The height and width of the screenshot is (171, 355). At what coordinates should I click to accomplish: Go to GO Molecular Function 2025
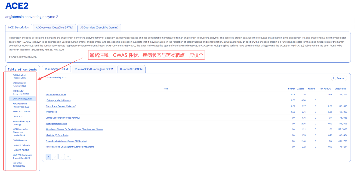tap(19, 84)
